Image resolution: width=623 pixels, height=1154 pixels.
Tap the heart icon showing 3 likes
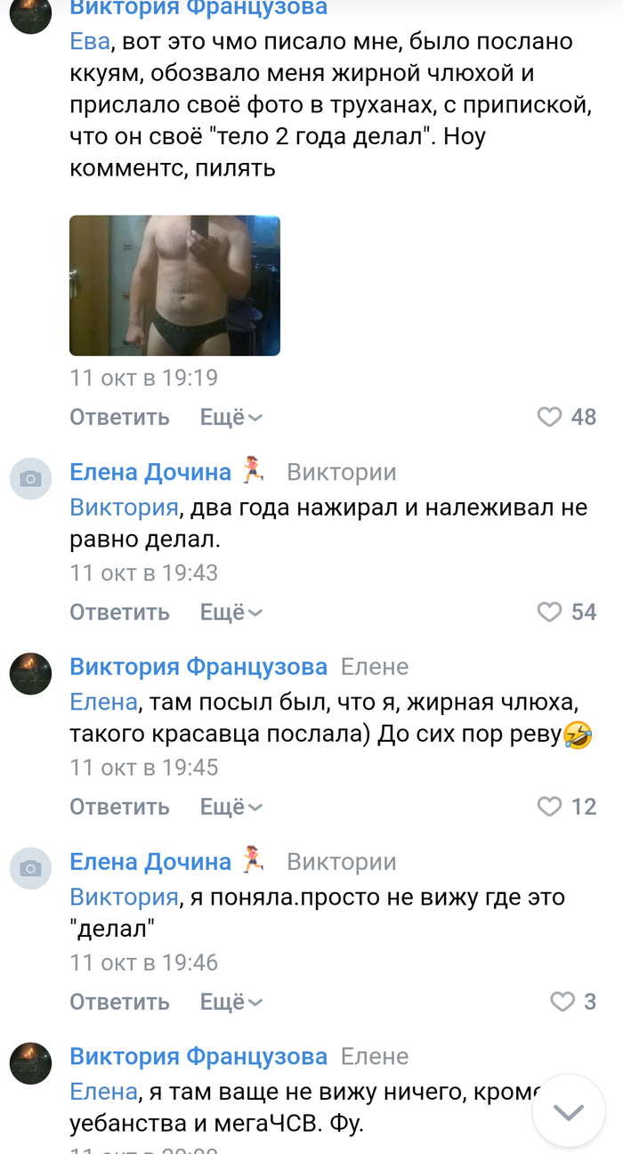click(562, 1002)
